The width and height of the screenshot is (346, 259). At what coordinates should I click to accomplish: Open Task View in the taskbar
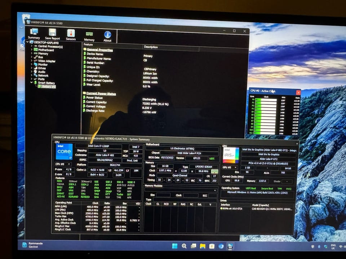[194, 246]
